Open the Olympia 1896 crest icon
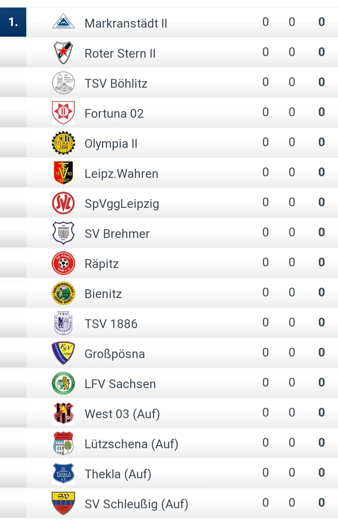The width and height of the screenshot is (338, 527). pos(63,143)
